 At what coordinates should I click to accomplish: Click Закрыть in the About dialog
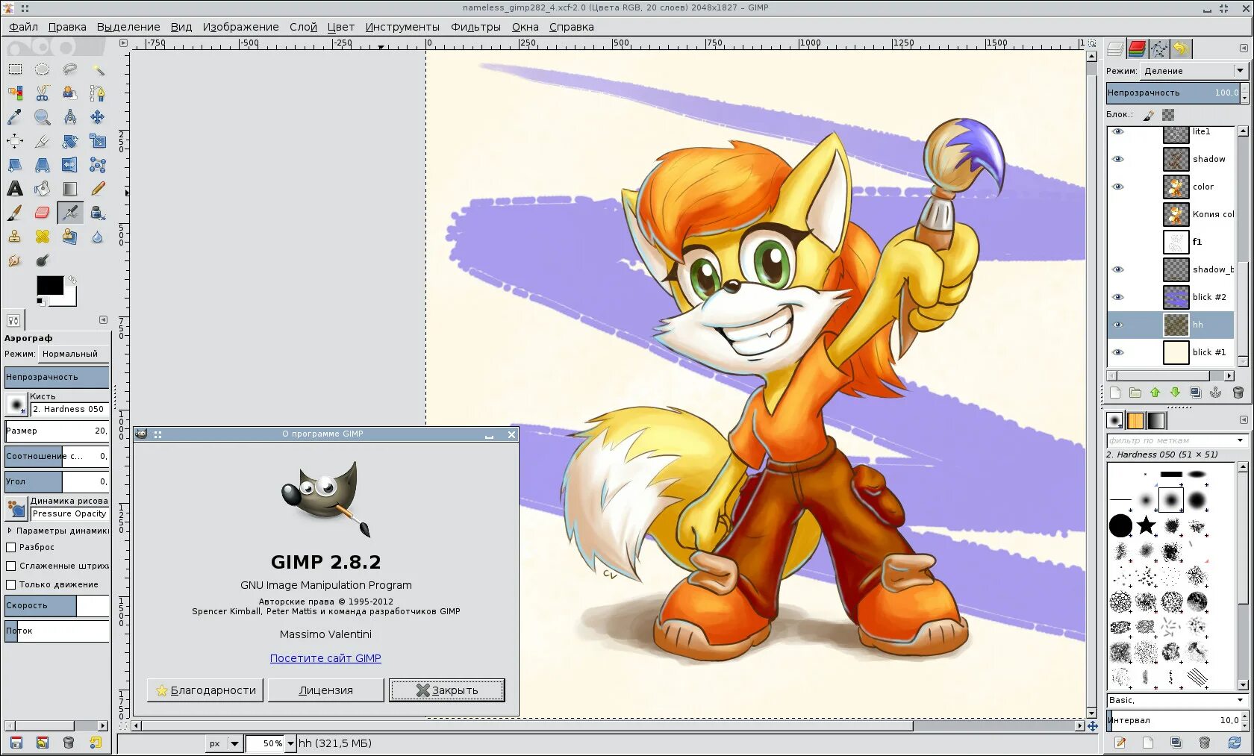[x=447, y=690]
